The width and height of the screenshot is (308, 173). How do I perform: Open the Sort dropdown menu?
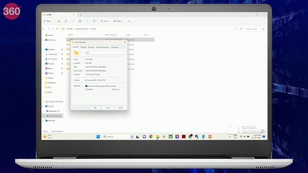click(x=105, y=21)
